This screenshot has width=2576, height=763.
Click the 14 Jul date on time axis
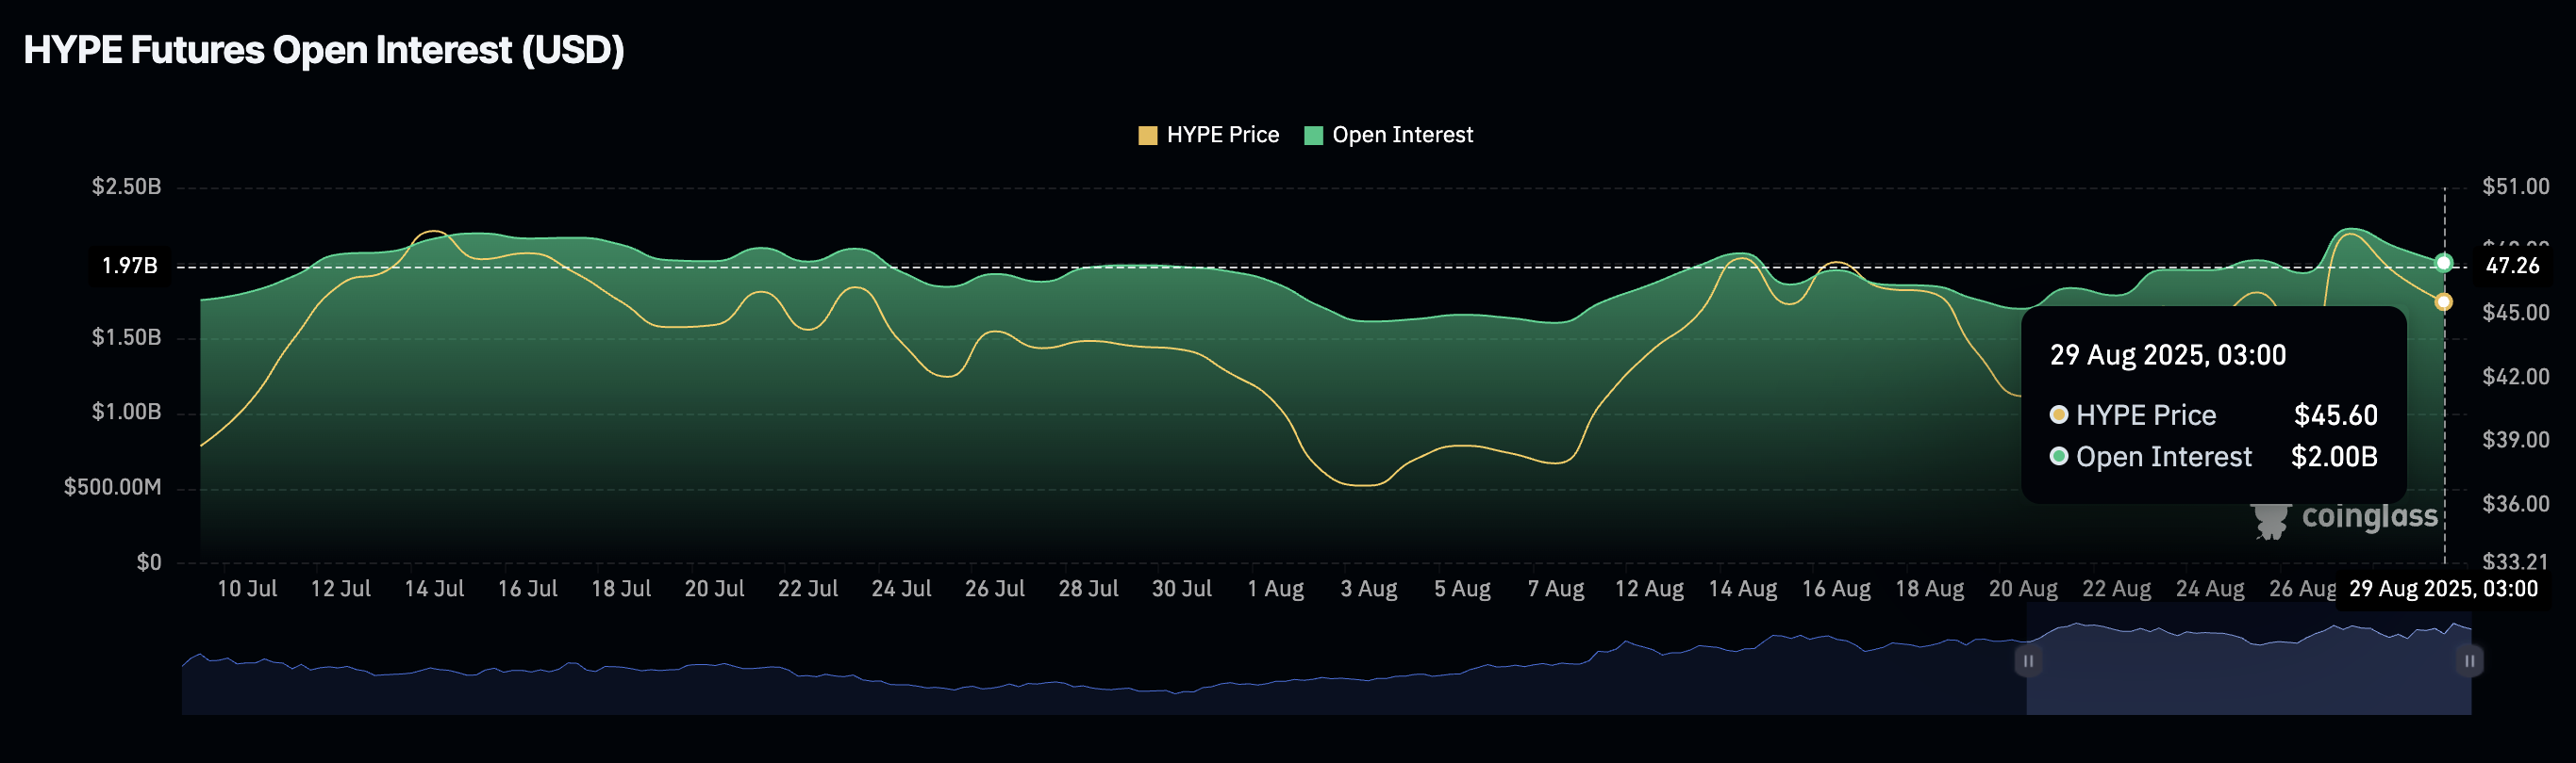(x=434, y=590)
